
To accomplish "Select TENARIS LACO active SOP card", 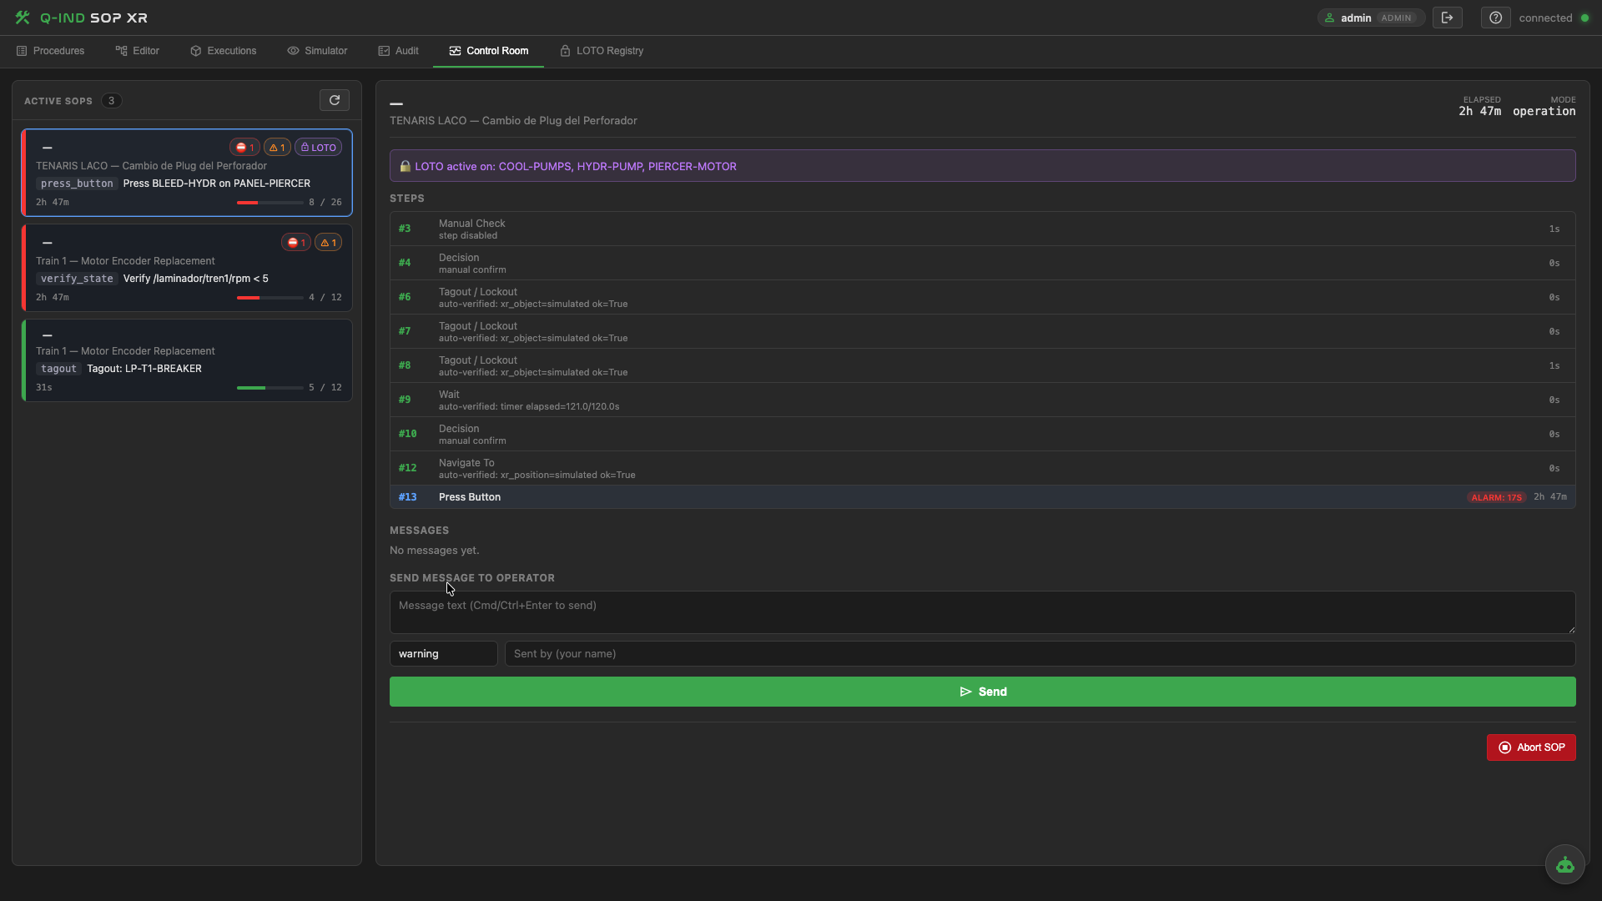I will [187, 173].
